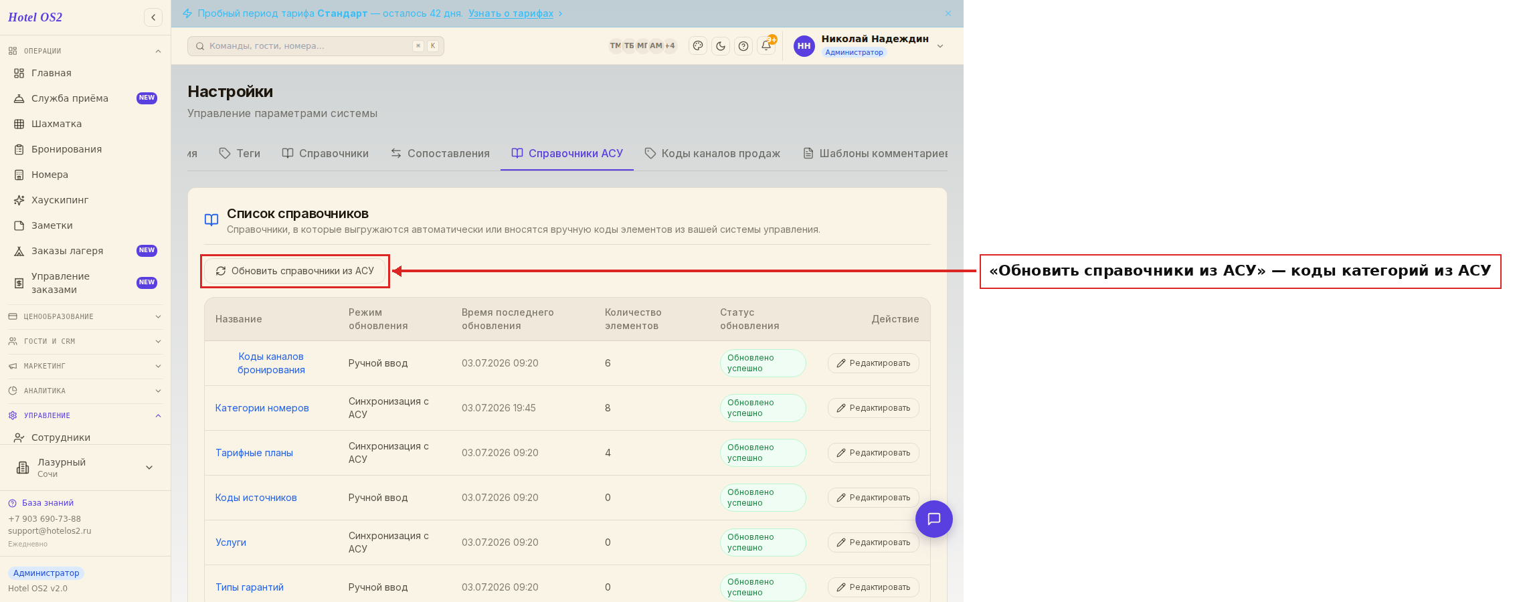Close the trial period banner

click(948, 13)
